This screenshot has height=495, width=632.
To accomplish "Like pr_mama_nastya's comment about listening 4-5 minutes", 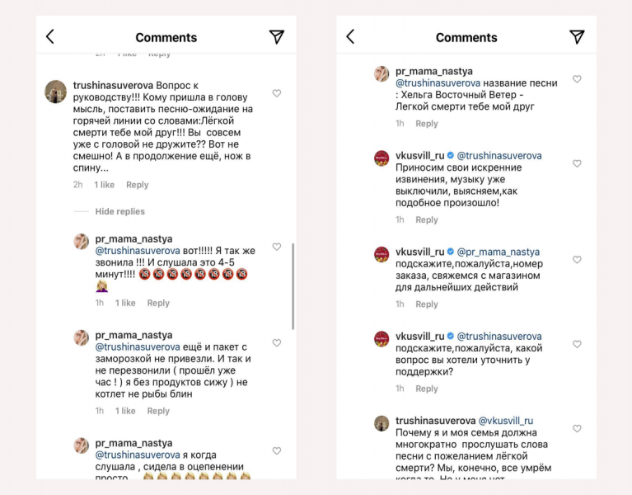I will pyautogui.click(x=277, y=247).
